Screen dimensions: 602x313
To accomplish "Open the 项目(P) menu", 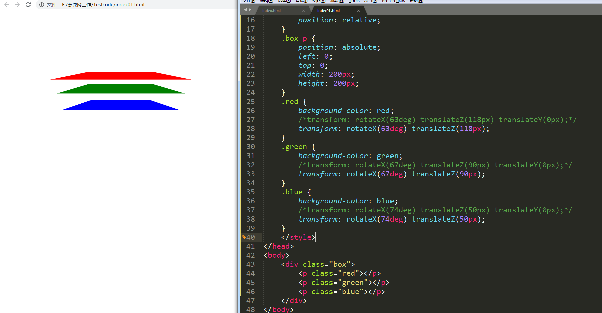I will [x=371, y=1].
